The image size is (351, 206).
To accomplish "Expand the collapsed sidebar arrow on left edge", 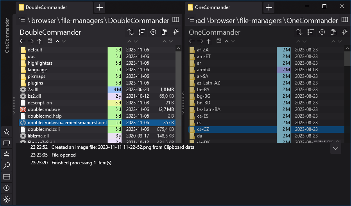I will pyautogui.click(x=14, y=113).
